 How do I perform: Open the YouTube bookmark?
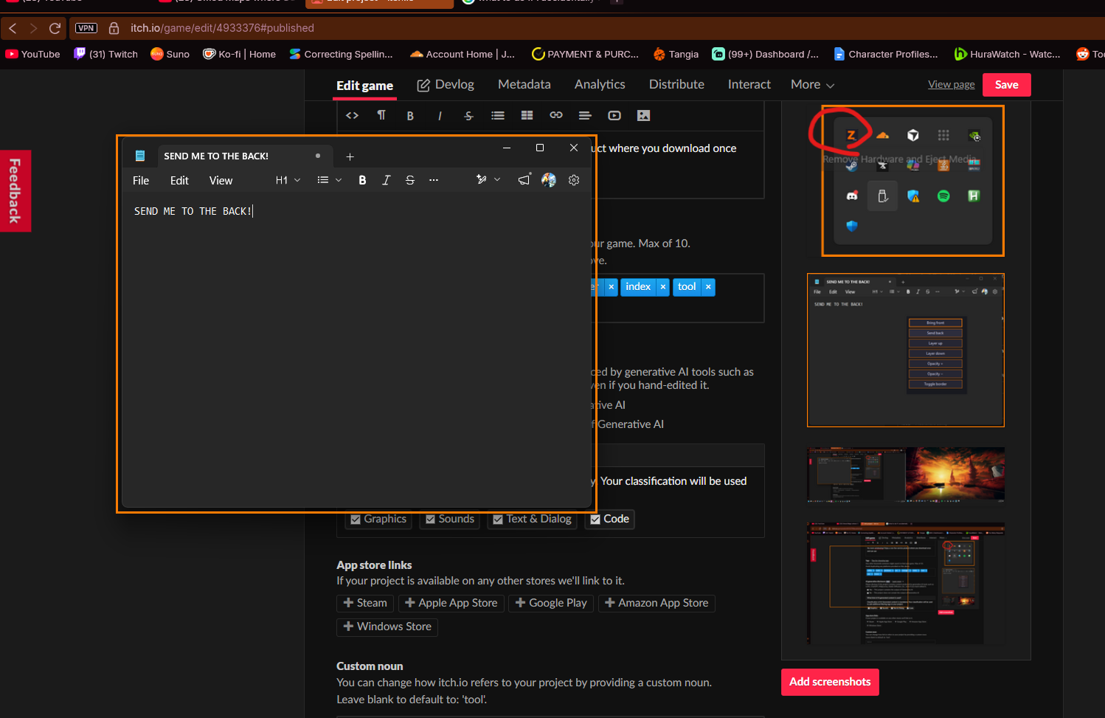(x=33, y=54)
